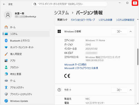Open the privacy and security shield icon
Viewport: 139px width, 105px height.
click(x=6, y=94)
